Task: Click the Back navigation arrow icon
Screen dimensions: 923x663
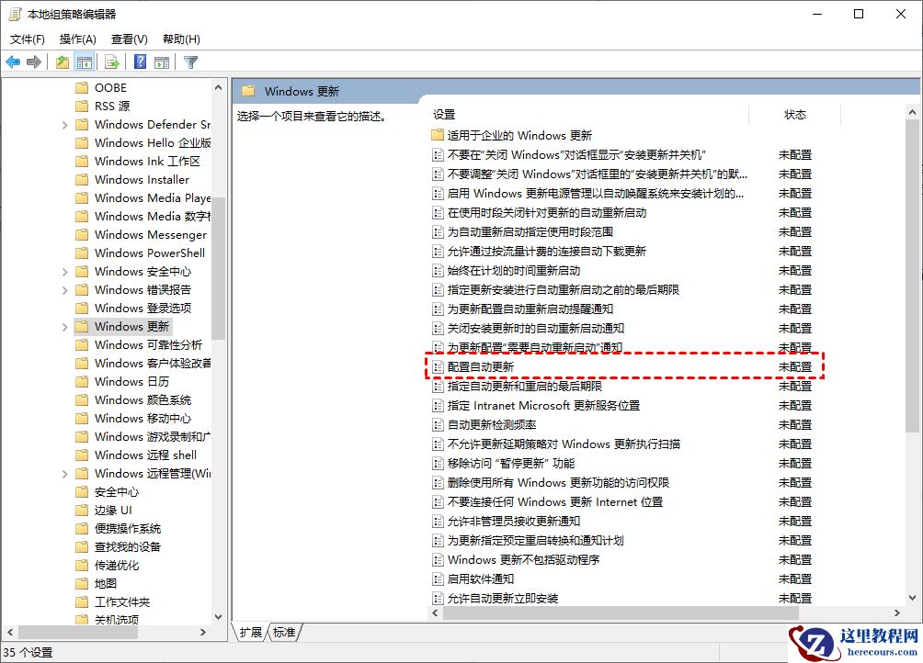Action: (x=13, y=62)
